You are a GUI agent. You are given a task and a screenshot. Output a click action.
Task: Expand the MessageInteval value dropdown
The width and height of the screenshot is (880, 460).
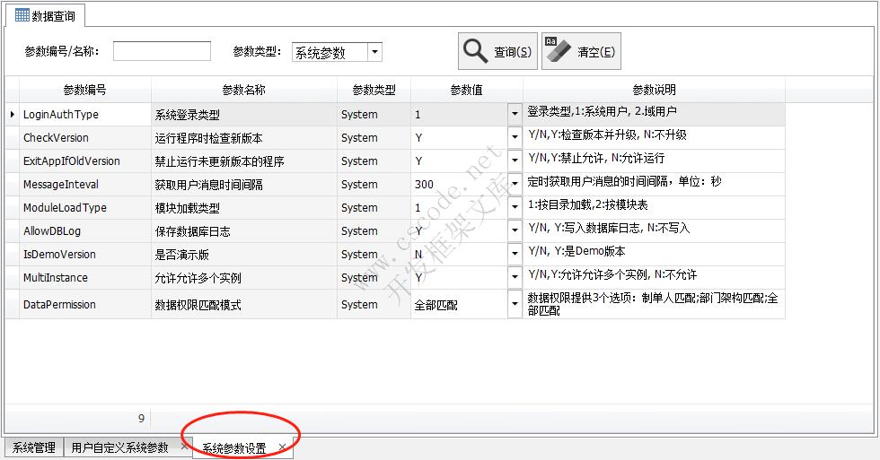515,185
